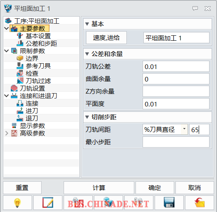Collapse the 限制参数 tree node

[7, 51]
